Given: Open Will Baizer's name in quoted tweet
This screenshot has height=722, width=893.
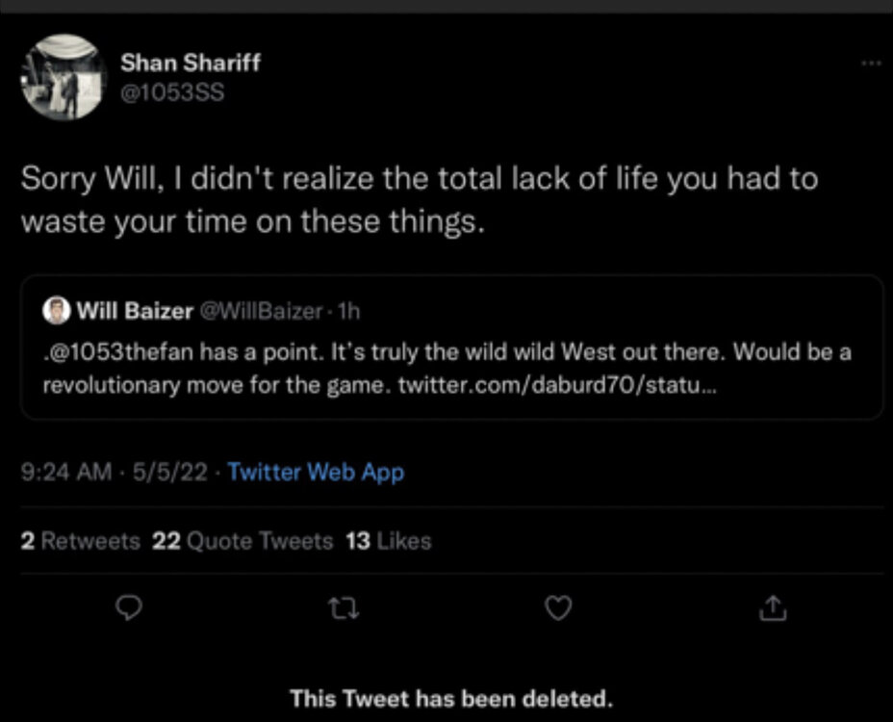Looking at the screenshot, I should click(x=133, y=311).
